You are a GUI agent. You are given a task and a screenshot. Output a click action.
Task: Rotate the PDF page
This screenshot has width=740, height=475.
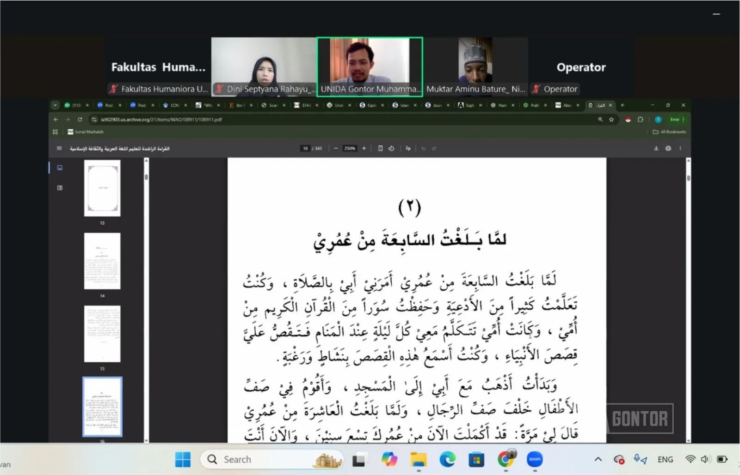click(392, 148)
